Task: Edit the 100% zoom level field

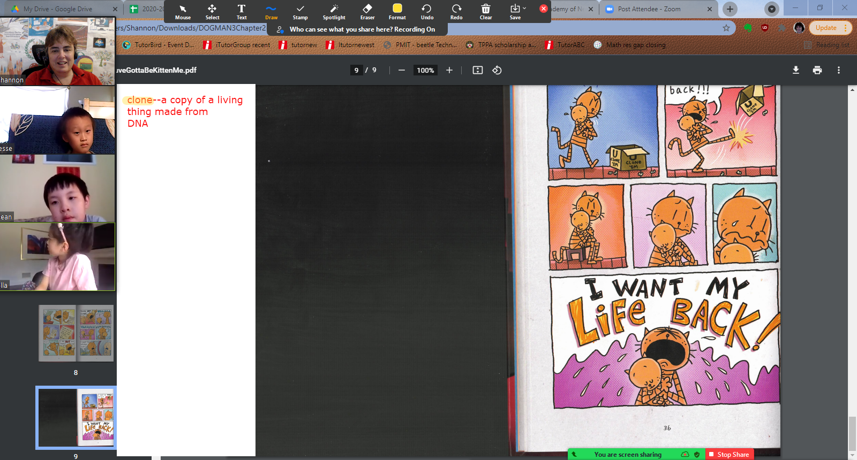Action: (425, 70)
